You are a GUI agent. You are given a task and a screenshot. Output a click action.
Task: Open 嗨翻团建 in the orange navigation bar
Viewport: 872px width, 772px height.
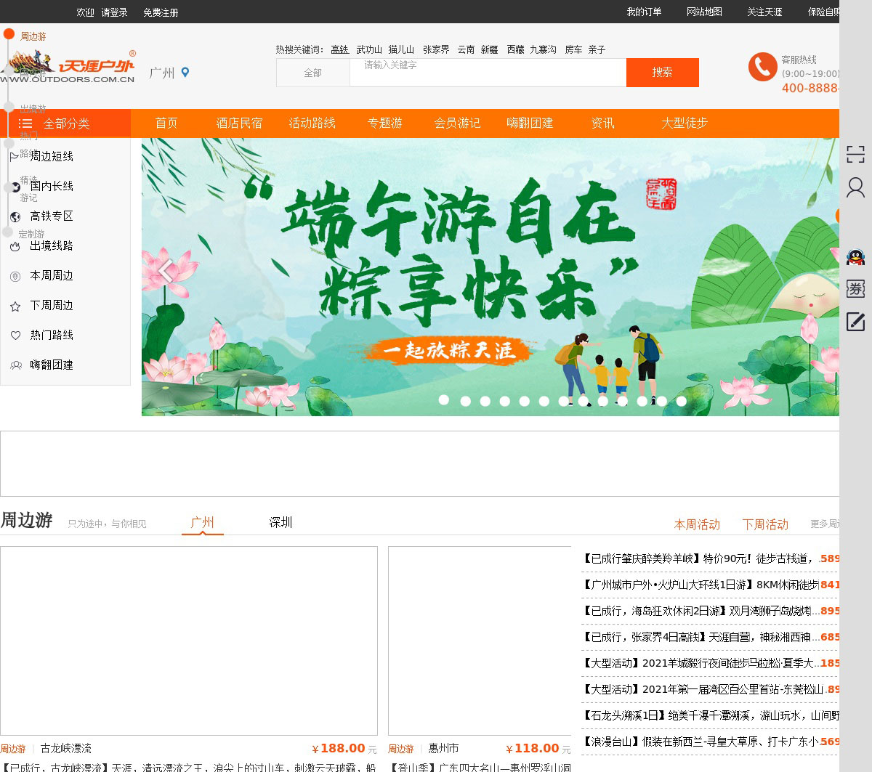(530, 123)
